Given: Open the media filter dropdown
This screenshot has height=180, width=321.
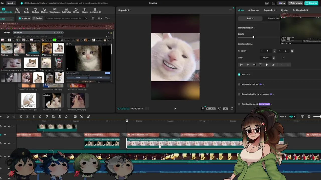Looking at the screenshot, I should pyautogui.click(x=107, y=18).
